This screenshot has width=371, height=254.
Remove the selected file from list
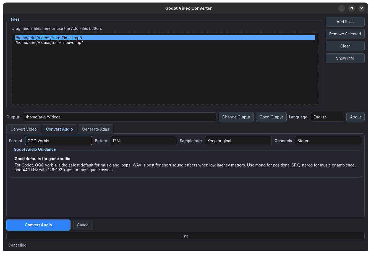(x=345, y=34)
